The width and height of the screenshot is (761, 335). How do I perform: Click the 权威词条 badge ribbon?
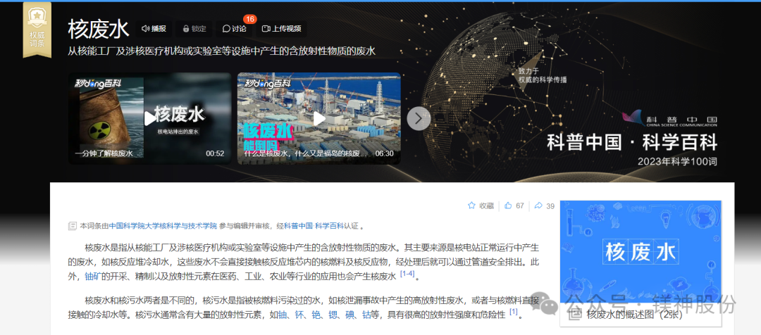pos(37,30)
